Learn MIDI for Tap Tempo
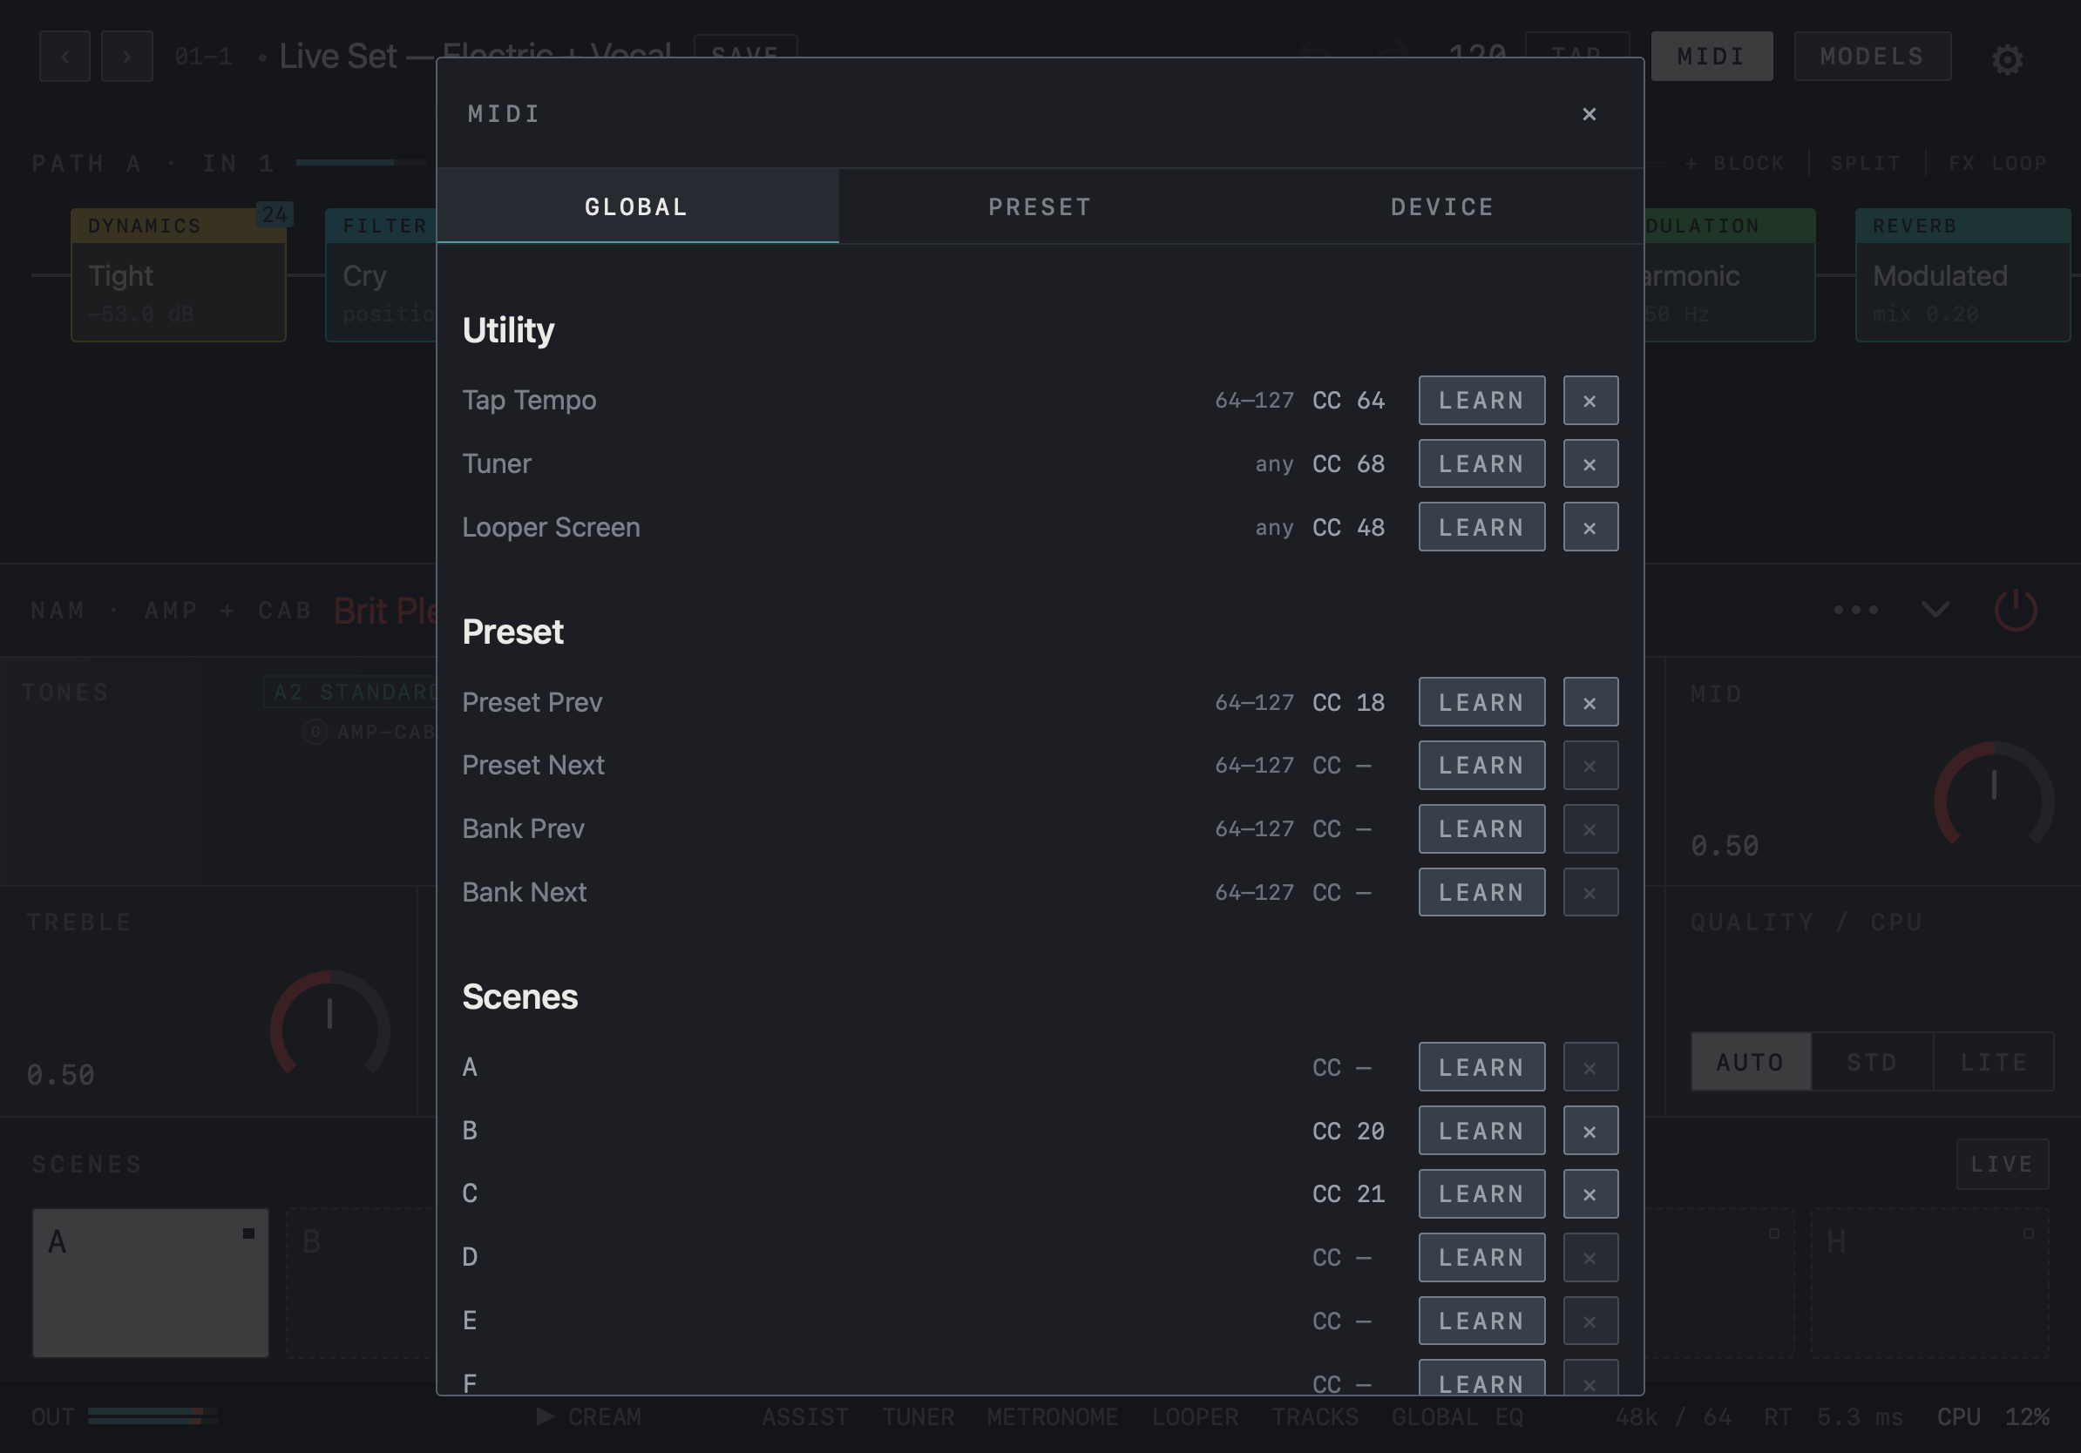 pyautogui.click(x=1482, y=401)
